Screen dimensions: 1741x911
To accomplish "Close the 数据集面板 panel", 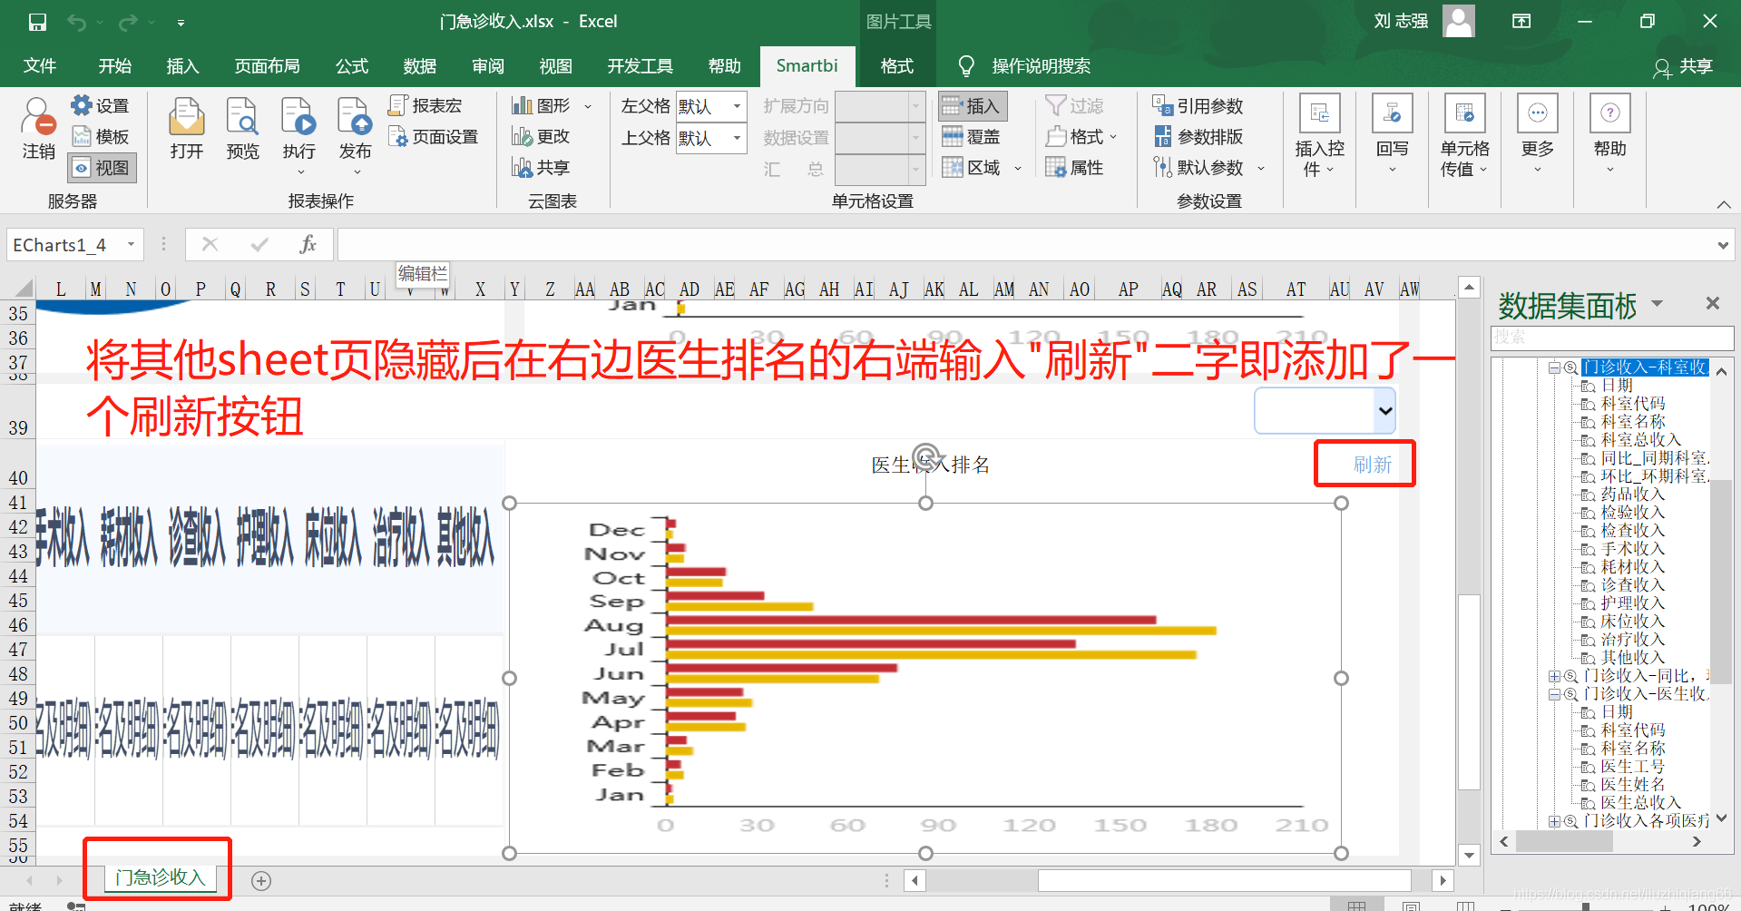I will click(1713, 303).
